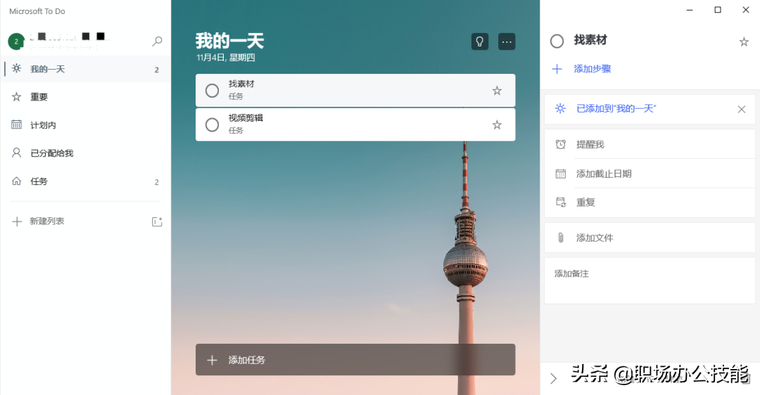Click the calendar icon beside 添加截止日期
760x395 pixels.
561,174
